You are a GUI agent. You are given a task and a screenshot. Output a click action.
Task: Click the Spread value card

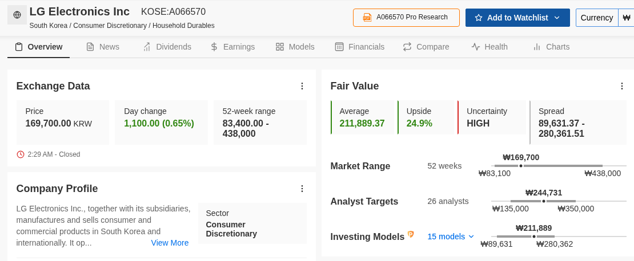coord(578,122)
